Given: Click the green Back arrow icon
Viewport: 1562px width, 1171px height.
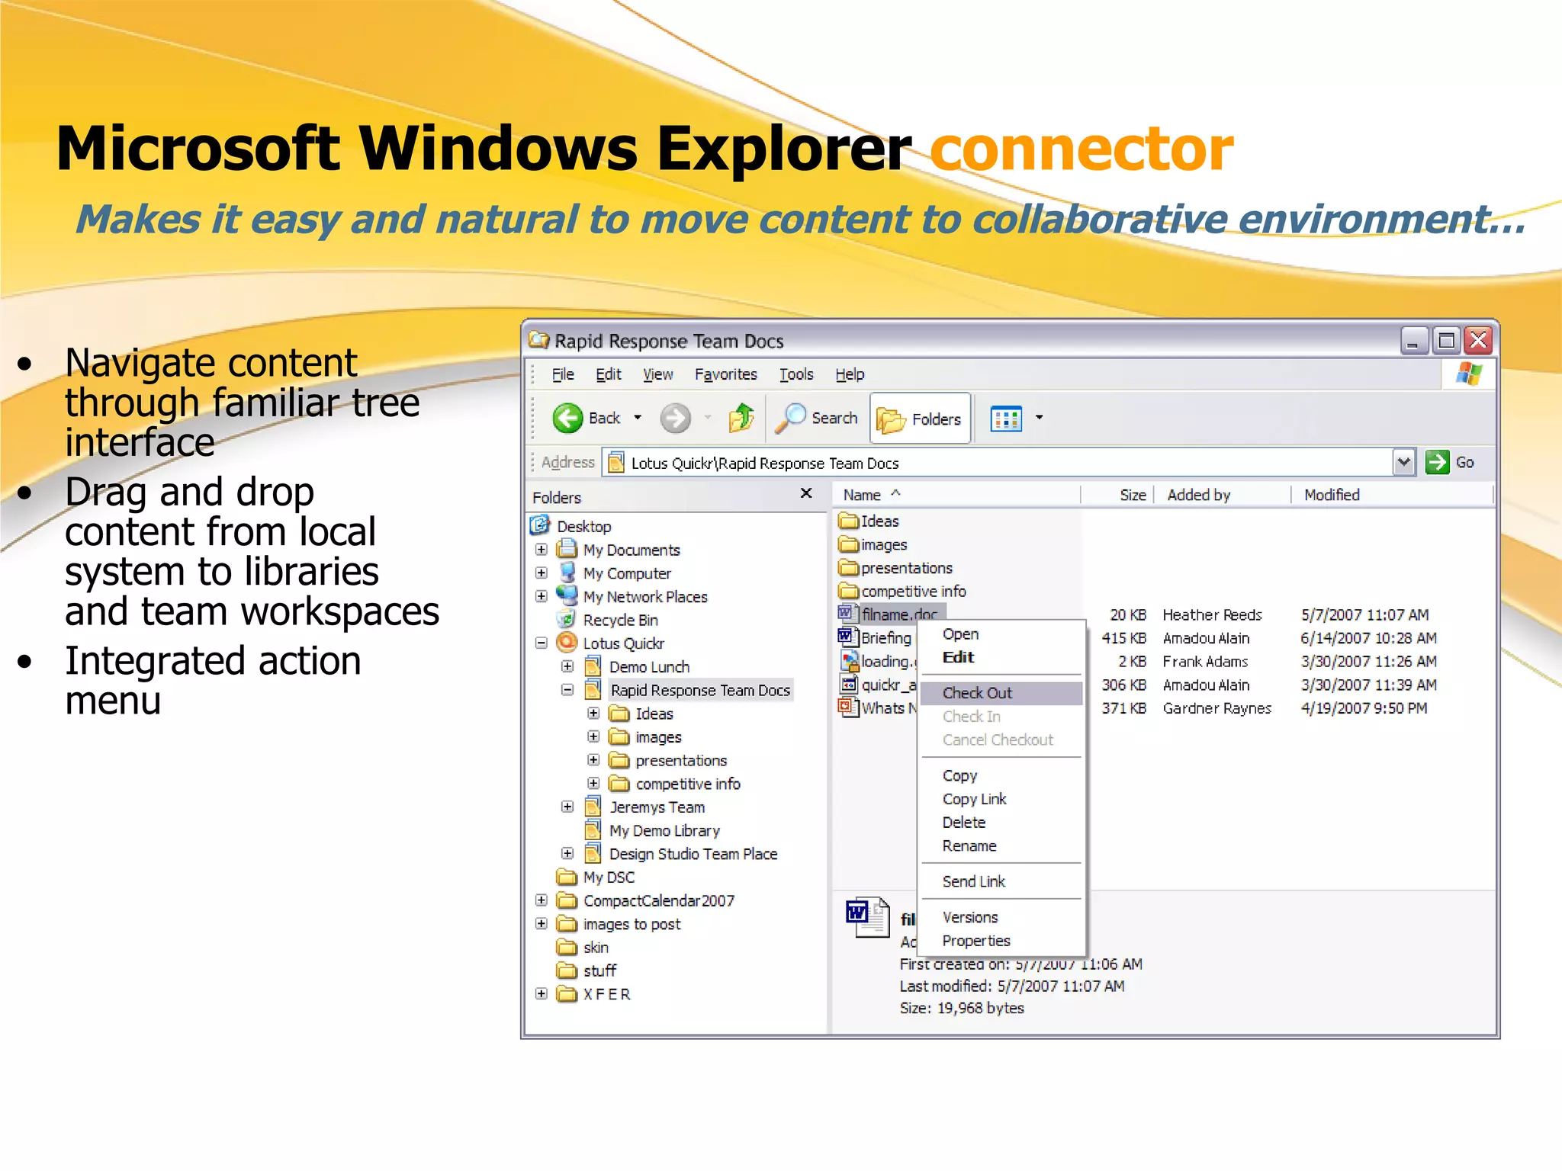Looking at the screenshot, I should pos(567,418).
